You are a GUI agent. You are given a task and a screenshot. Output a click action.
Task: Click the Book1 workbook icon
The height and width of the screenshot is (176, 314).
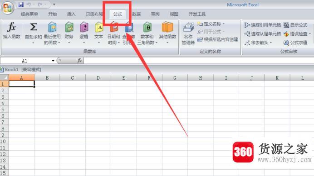pyautogui.click(x=2, y=70)
